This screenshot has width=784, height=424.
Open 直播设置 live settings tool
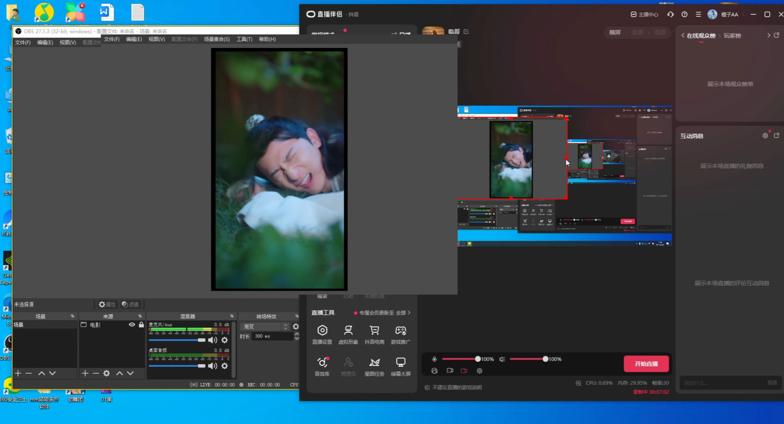click(x=322, y=334)
